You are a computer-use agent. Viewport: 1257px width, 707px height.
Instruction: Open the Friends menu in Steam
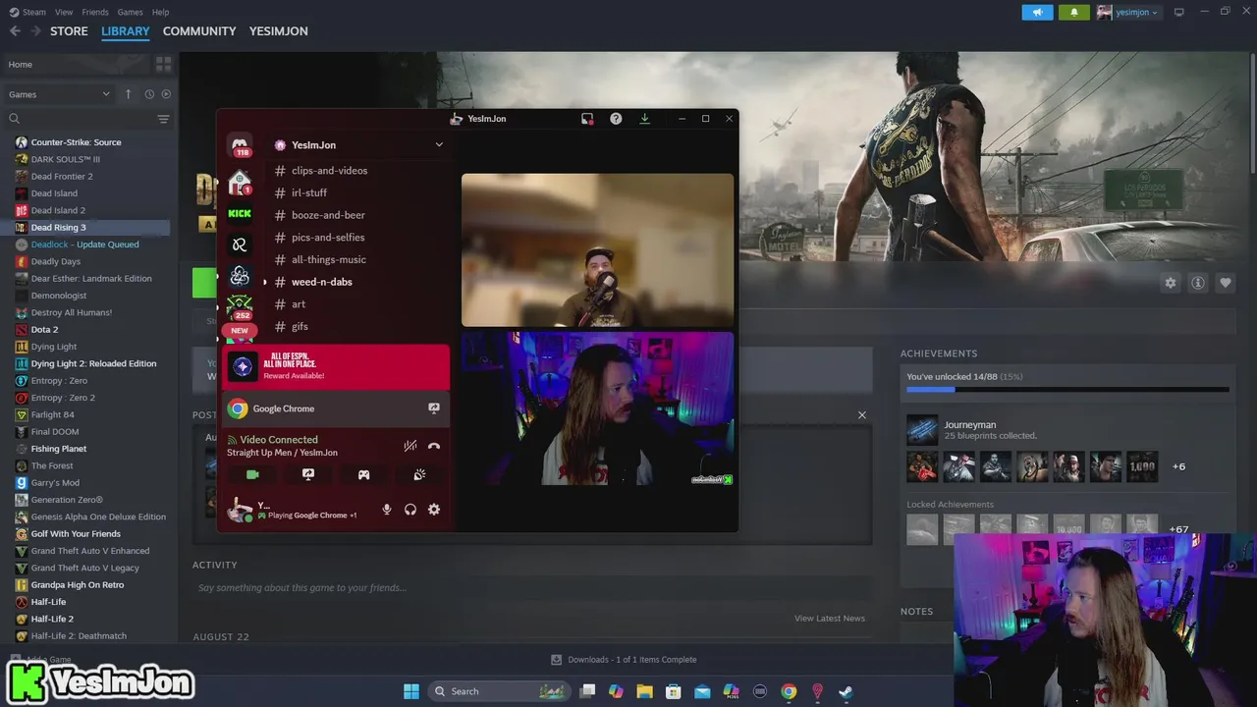click(x=95, y=12)
